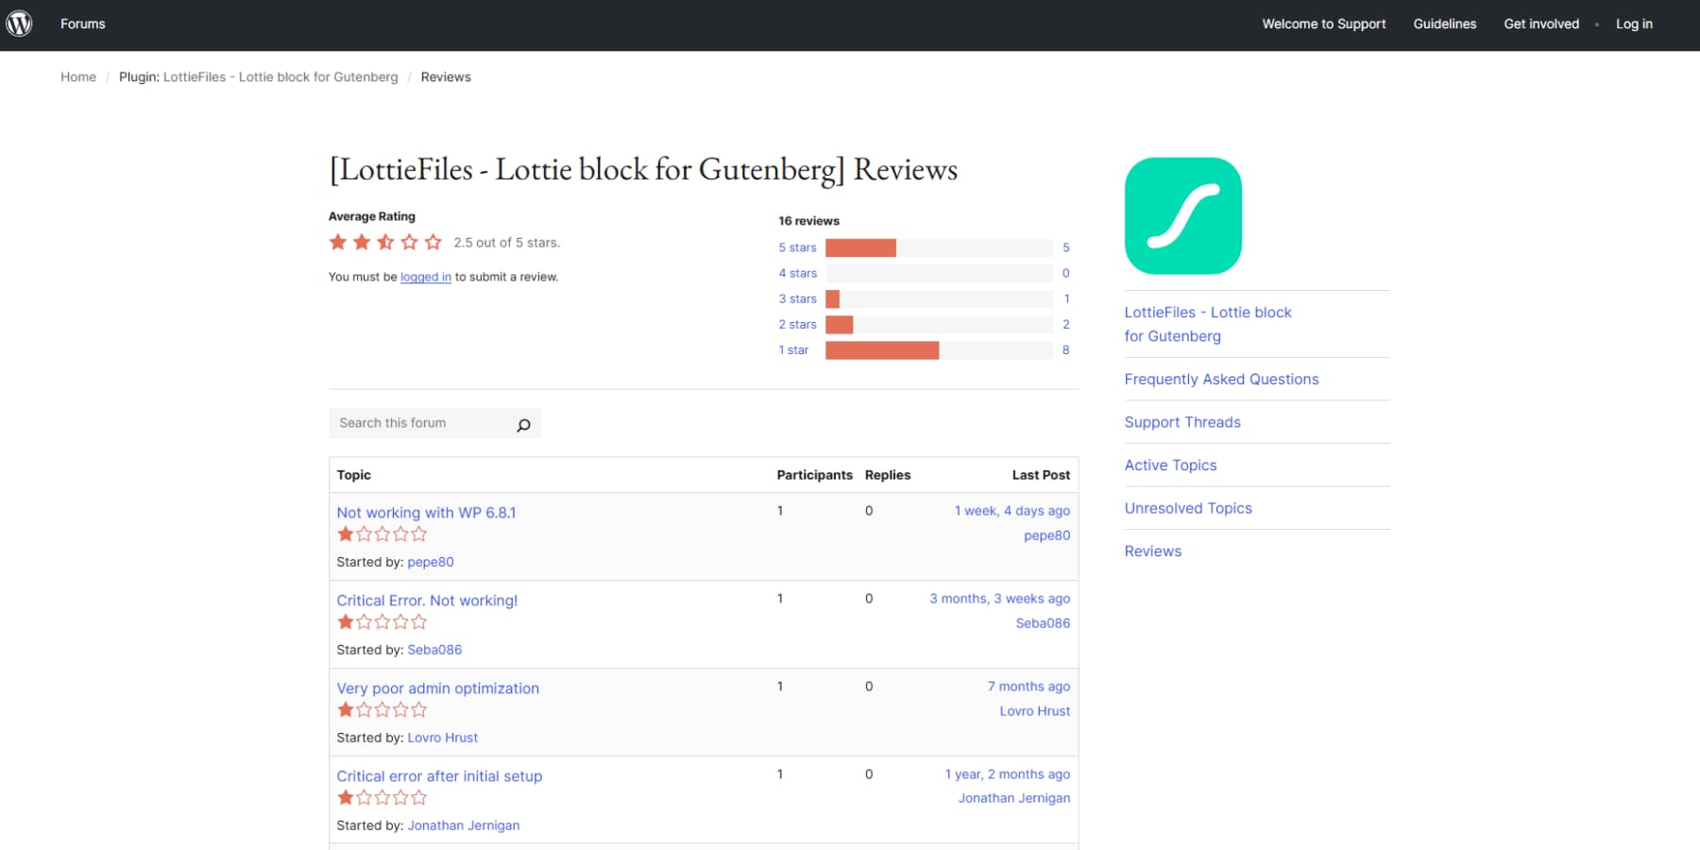Click the 1-star rating on pepe80's review

point(382,534)
